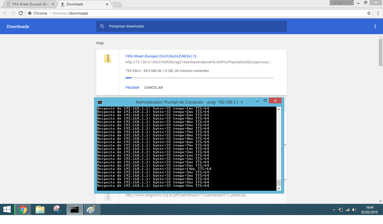Click the ping line with tempo=14ms
383x224 pixels.
(154, 169)
